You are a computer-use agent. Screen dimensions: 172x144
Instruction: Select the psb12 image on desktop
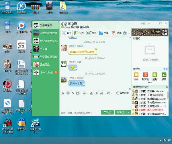(49, 7)
